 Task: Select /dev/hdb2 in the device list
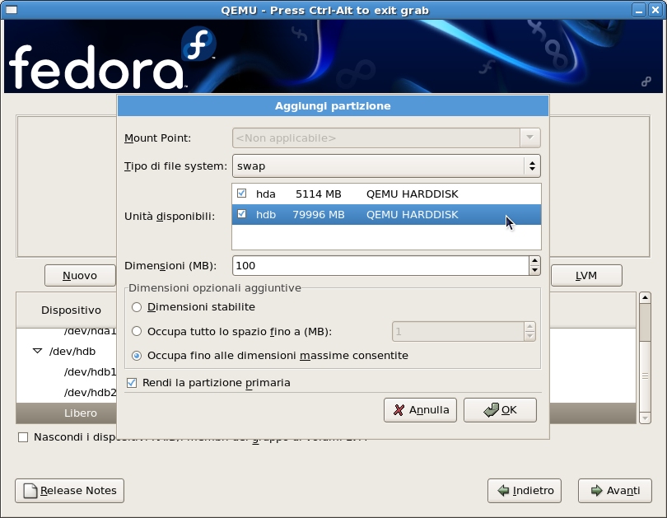pos(91,393)
